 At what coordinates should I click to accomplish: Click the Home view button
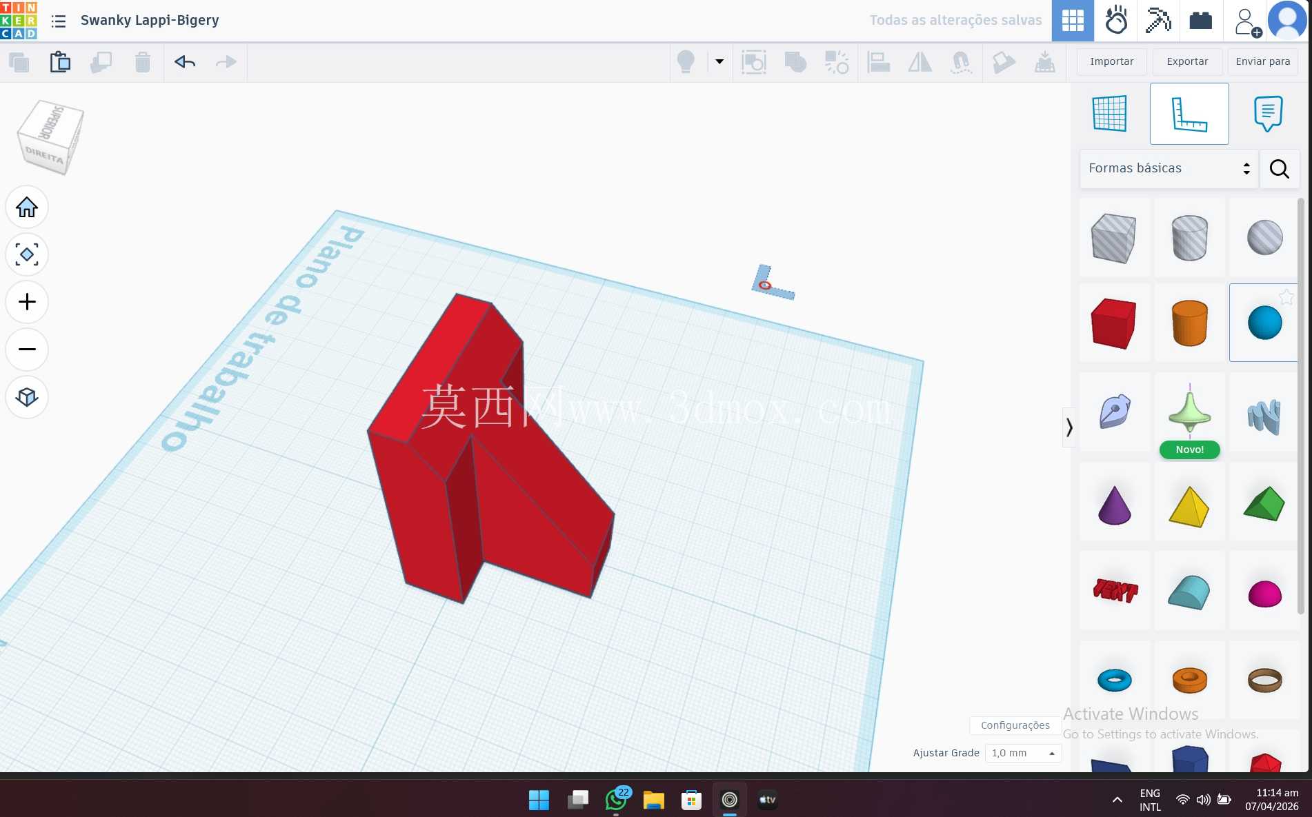27,207
